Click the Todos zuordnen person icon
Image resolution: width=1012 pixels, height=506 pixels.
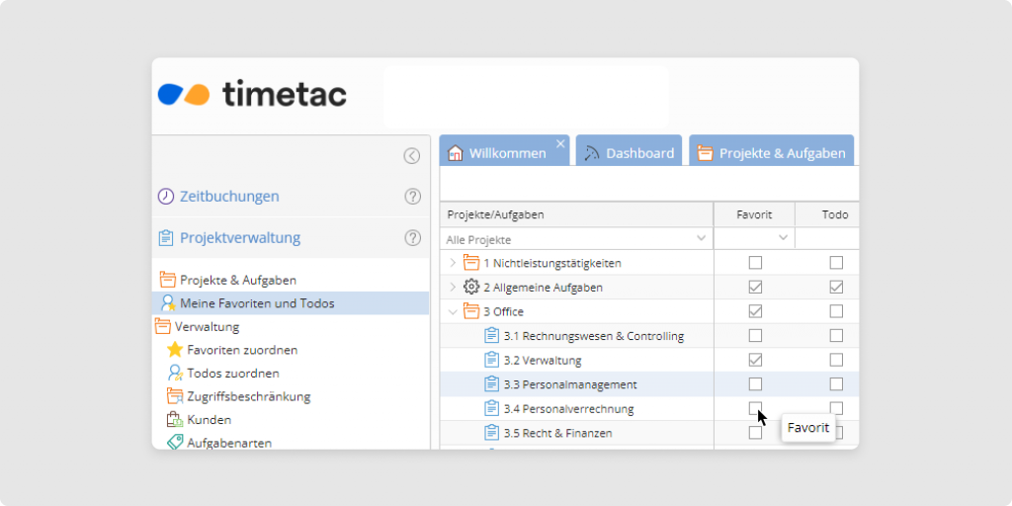point(175,374)
